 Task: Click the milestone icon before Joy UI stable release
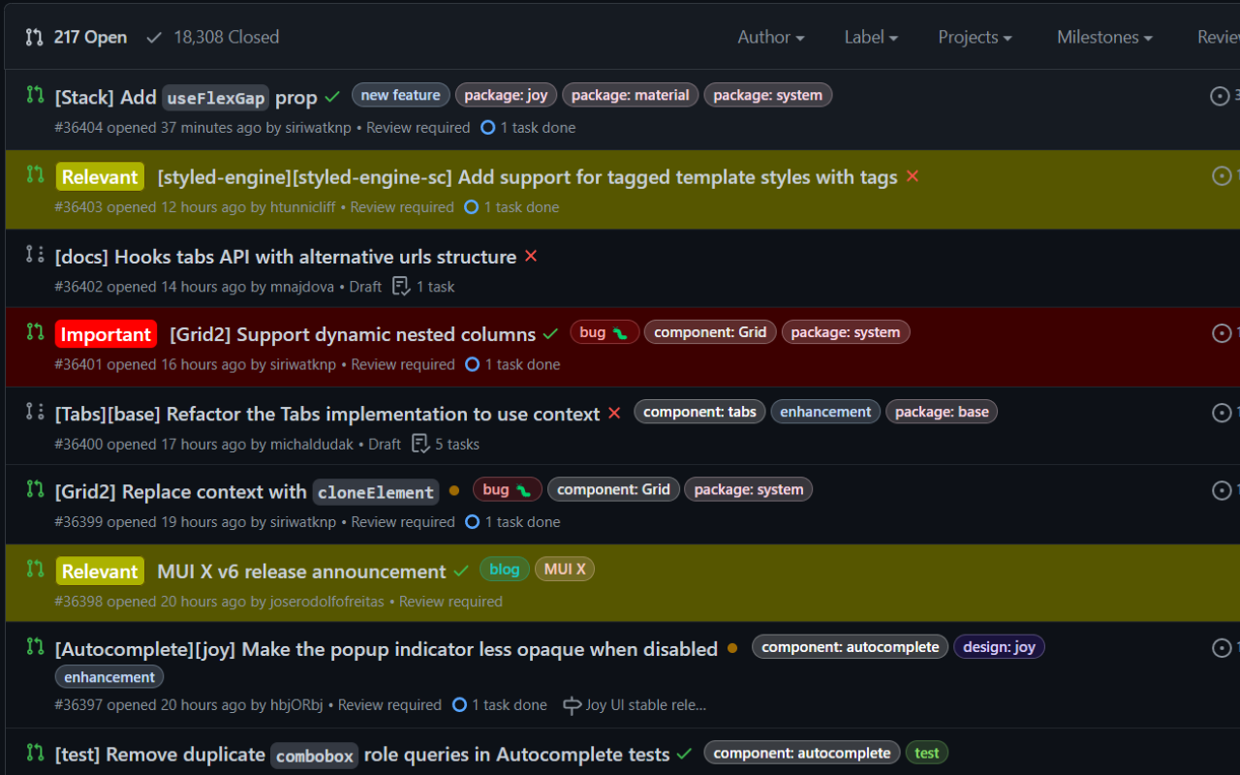[572, 705]
